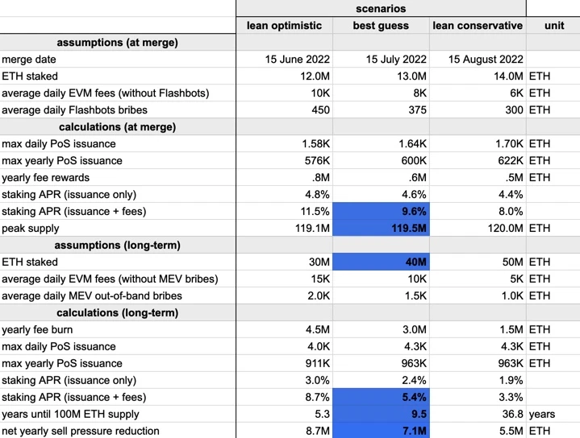Click the 'average daily Flashbots bribes' row label
This screenshot has height=438, width=580.
(x=74, y=110)
